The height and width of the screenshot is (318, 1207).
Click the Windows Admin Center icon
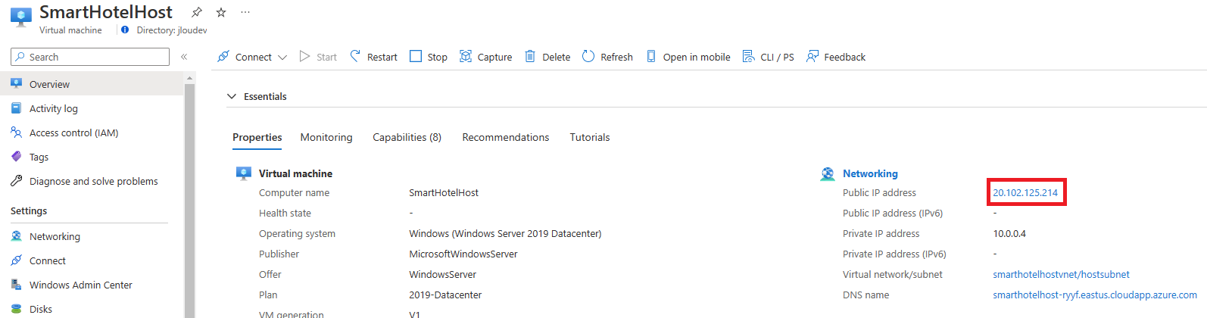pyautogui.click(x=17, y=285)
